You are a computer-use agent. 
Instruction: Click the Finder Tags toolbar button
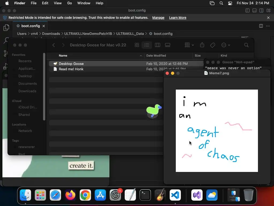[212, 45]
